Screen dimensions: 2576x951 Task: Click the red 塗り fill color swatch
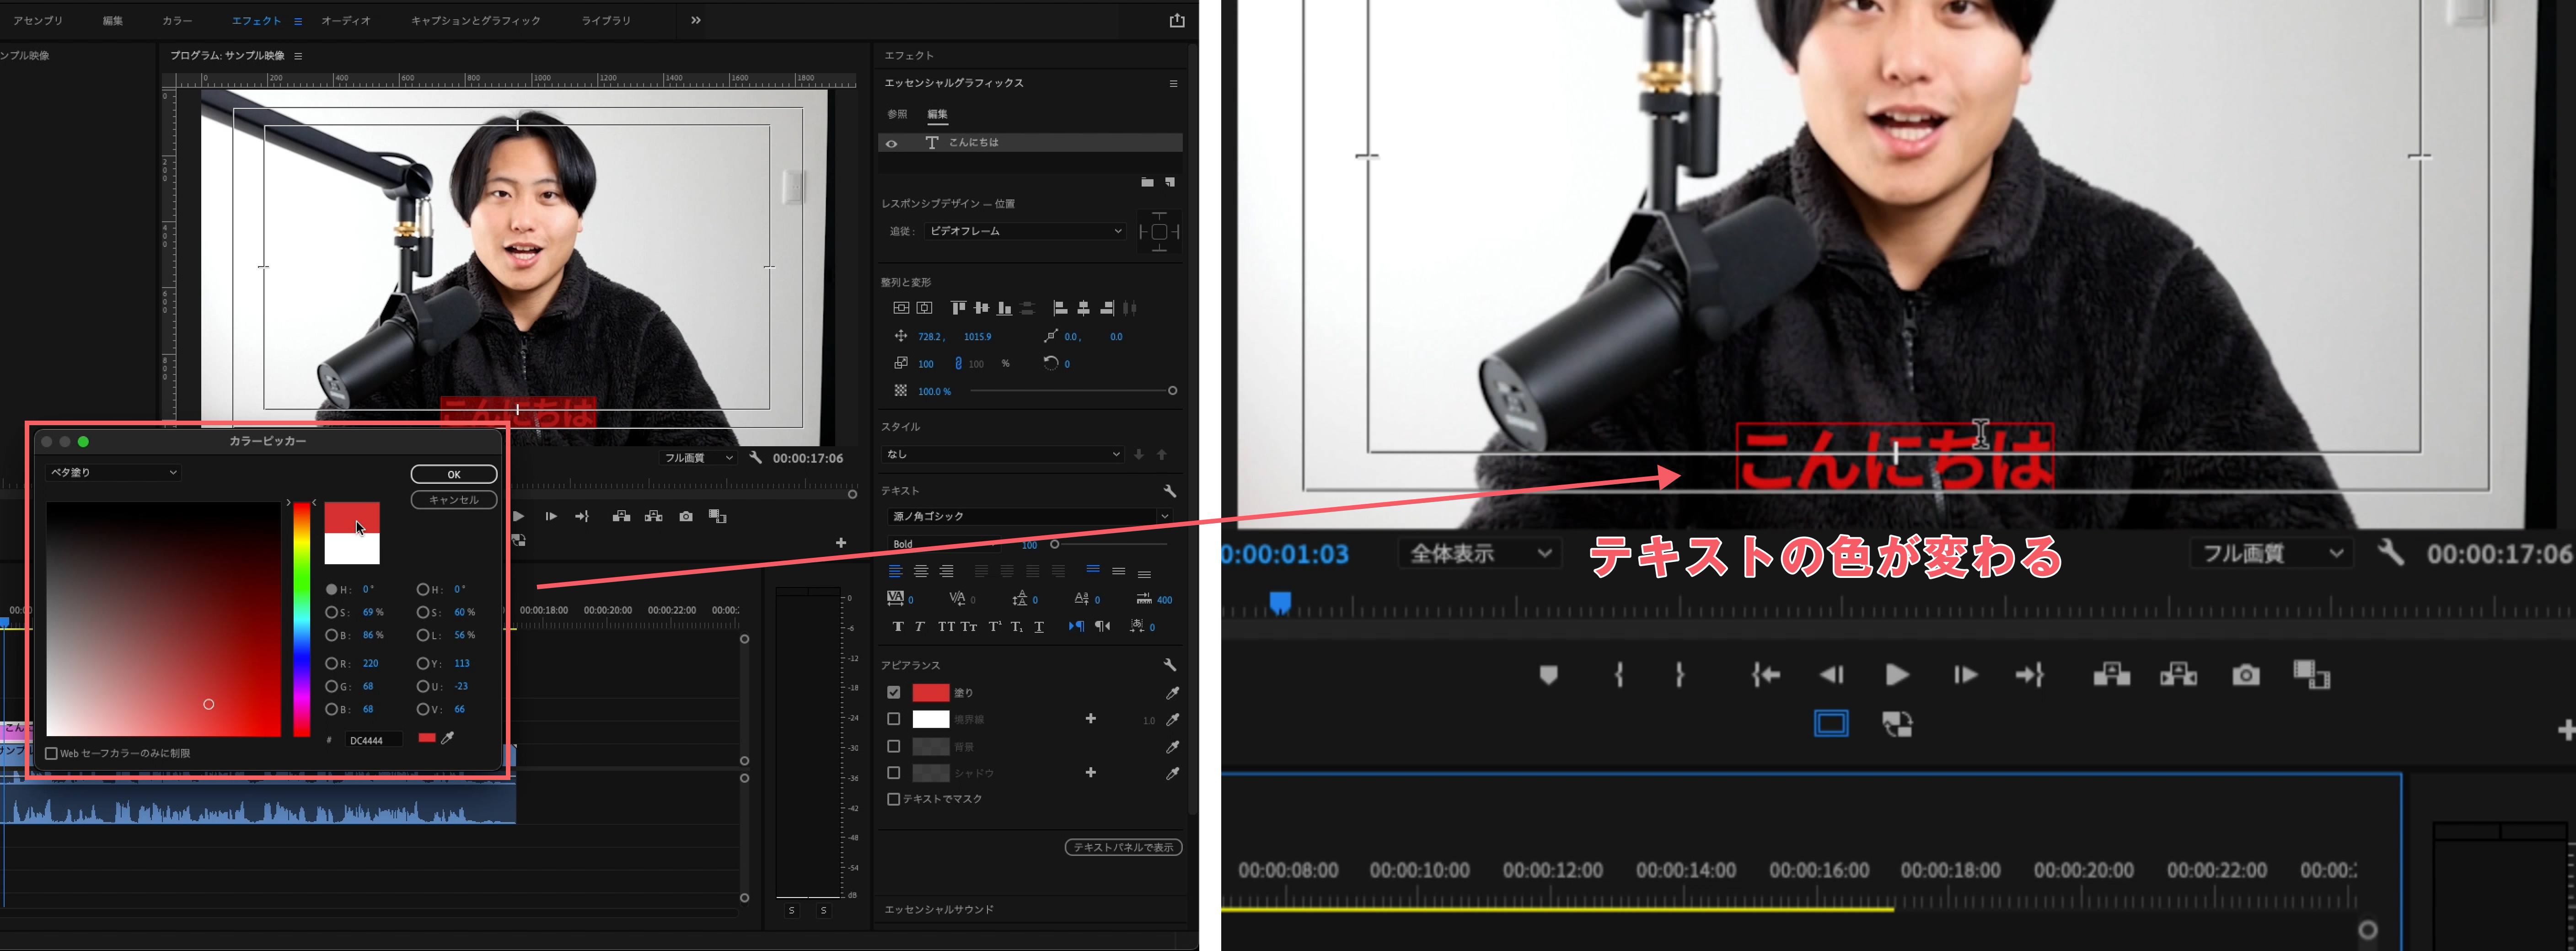tap(930, 692)
